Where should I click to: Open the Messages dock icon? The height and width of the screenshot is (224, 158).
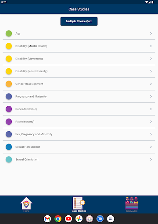(x=100, y=219)
